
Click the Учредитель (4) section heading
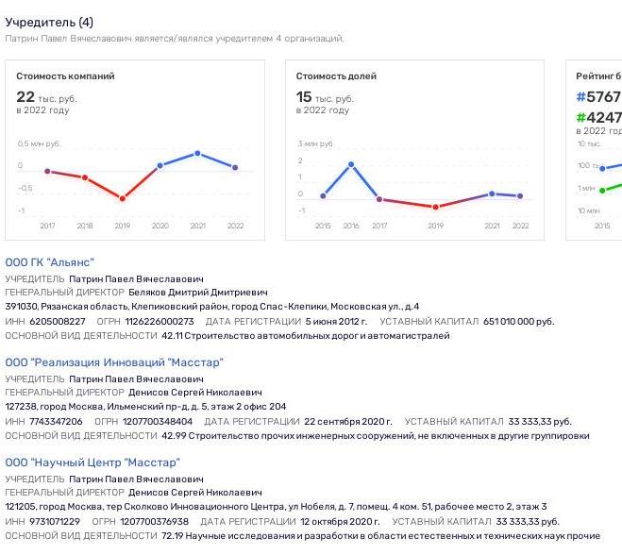tap(49, 23)
